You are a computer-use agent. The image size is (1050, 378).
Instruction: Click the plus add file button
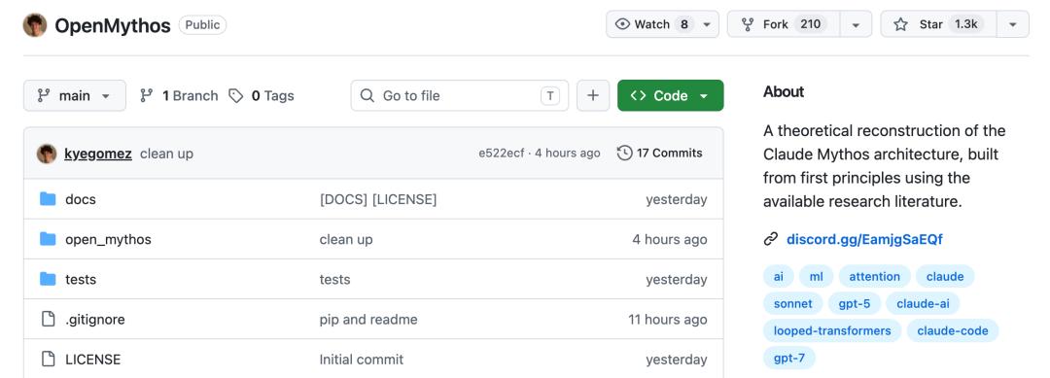pyautogui.click(x=593, y=95)
